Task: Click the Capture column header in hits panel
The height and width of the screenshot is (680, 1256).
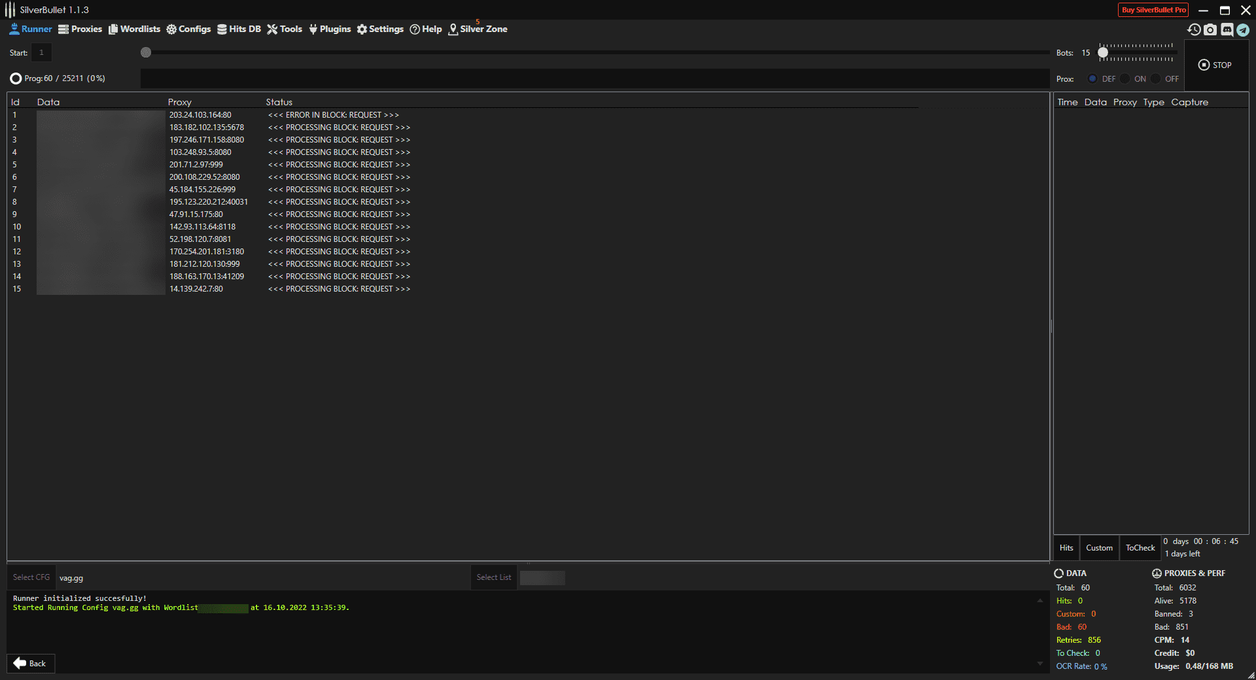Action: click(1189, 102)
